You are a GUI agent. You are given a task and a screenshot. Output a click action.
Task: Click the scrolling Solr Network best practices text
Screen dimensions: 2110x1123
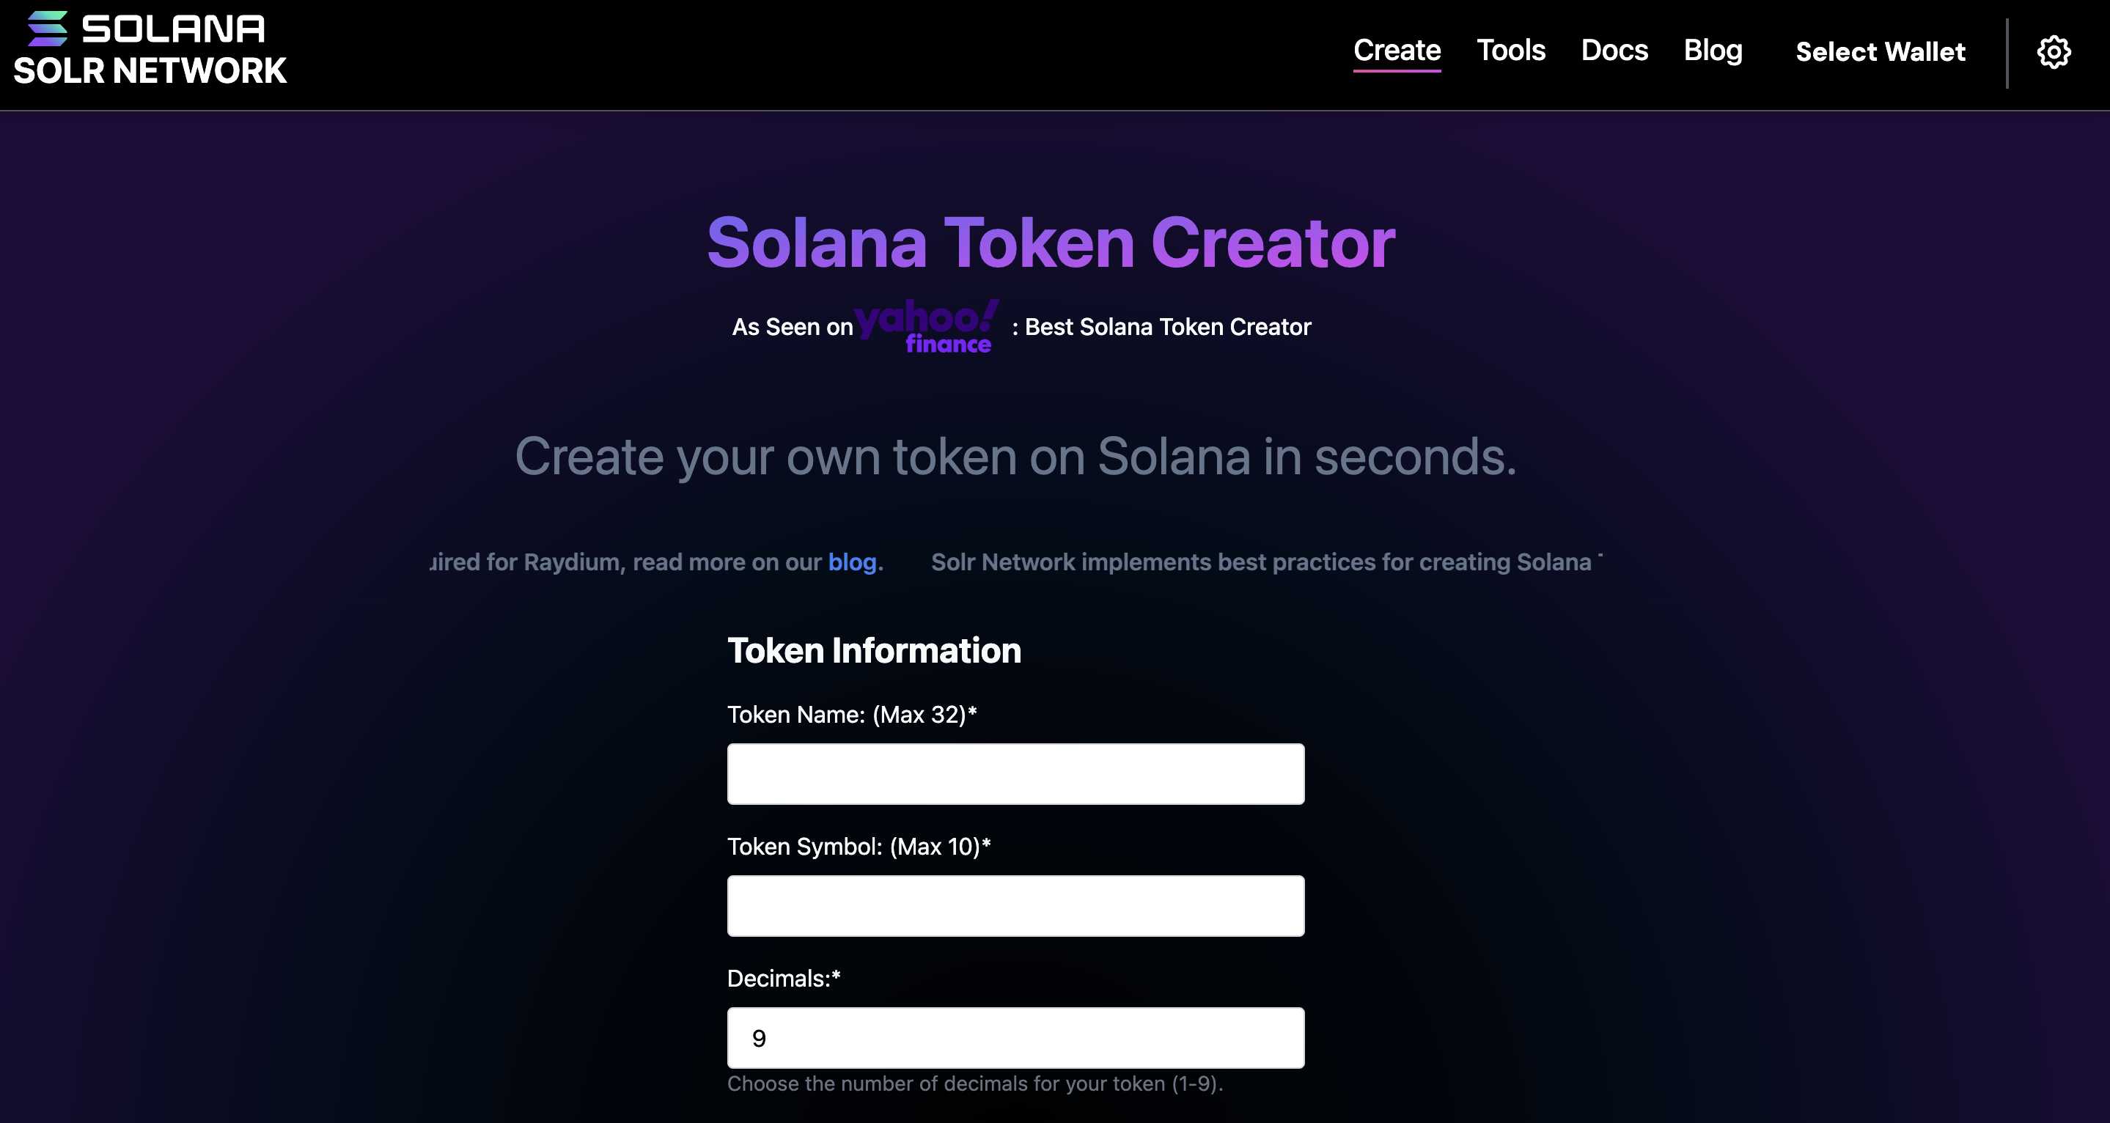click(1262, 562)
